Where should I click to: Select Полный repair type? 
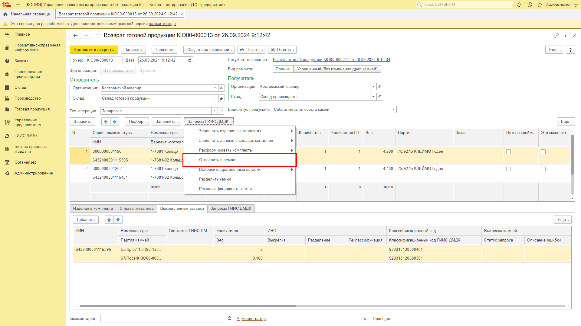pyautogui.click(x=283, y=69)
